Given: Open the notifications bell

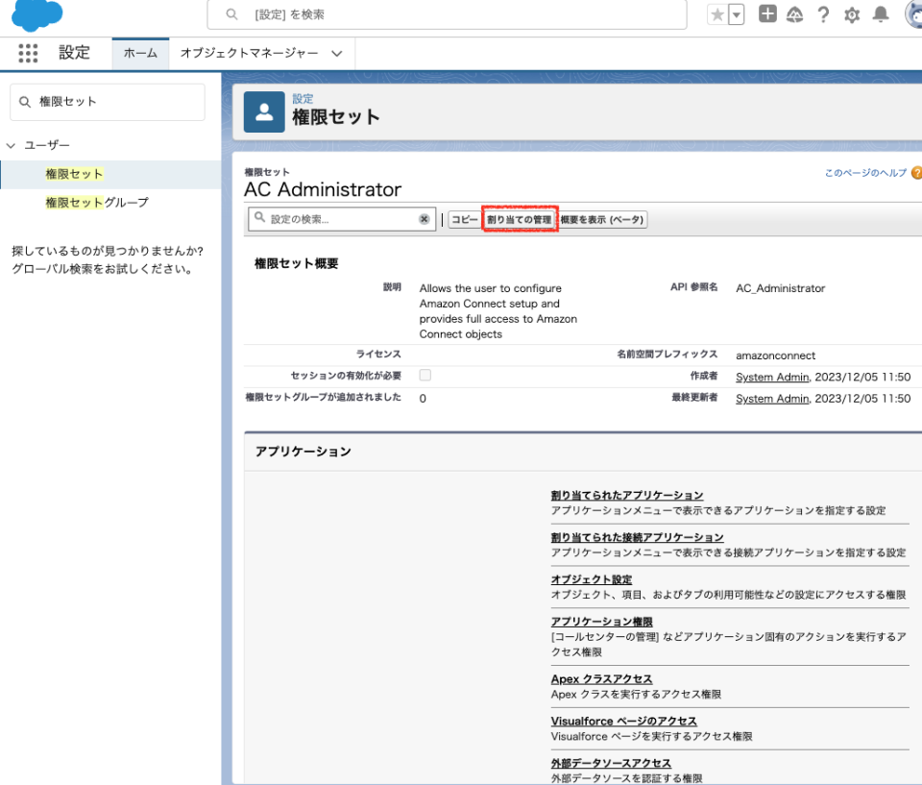Looking at the screenshot, I should tap(881, 14).
